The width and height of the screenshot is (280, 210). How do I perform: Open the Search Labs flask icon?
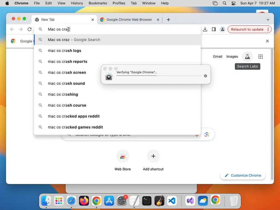click(247, 57)
